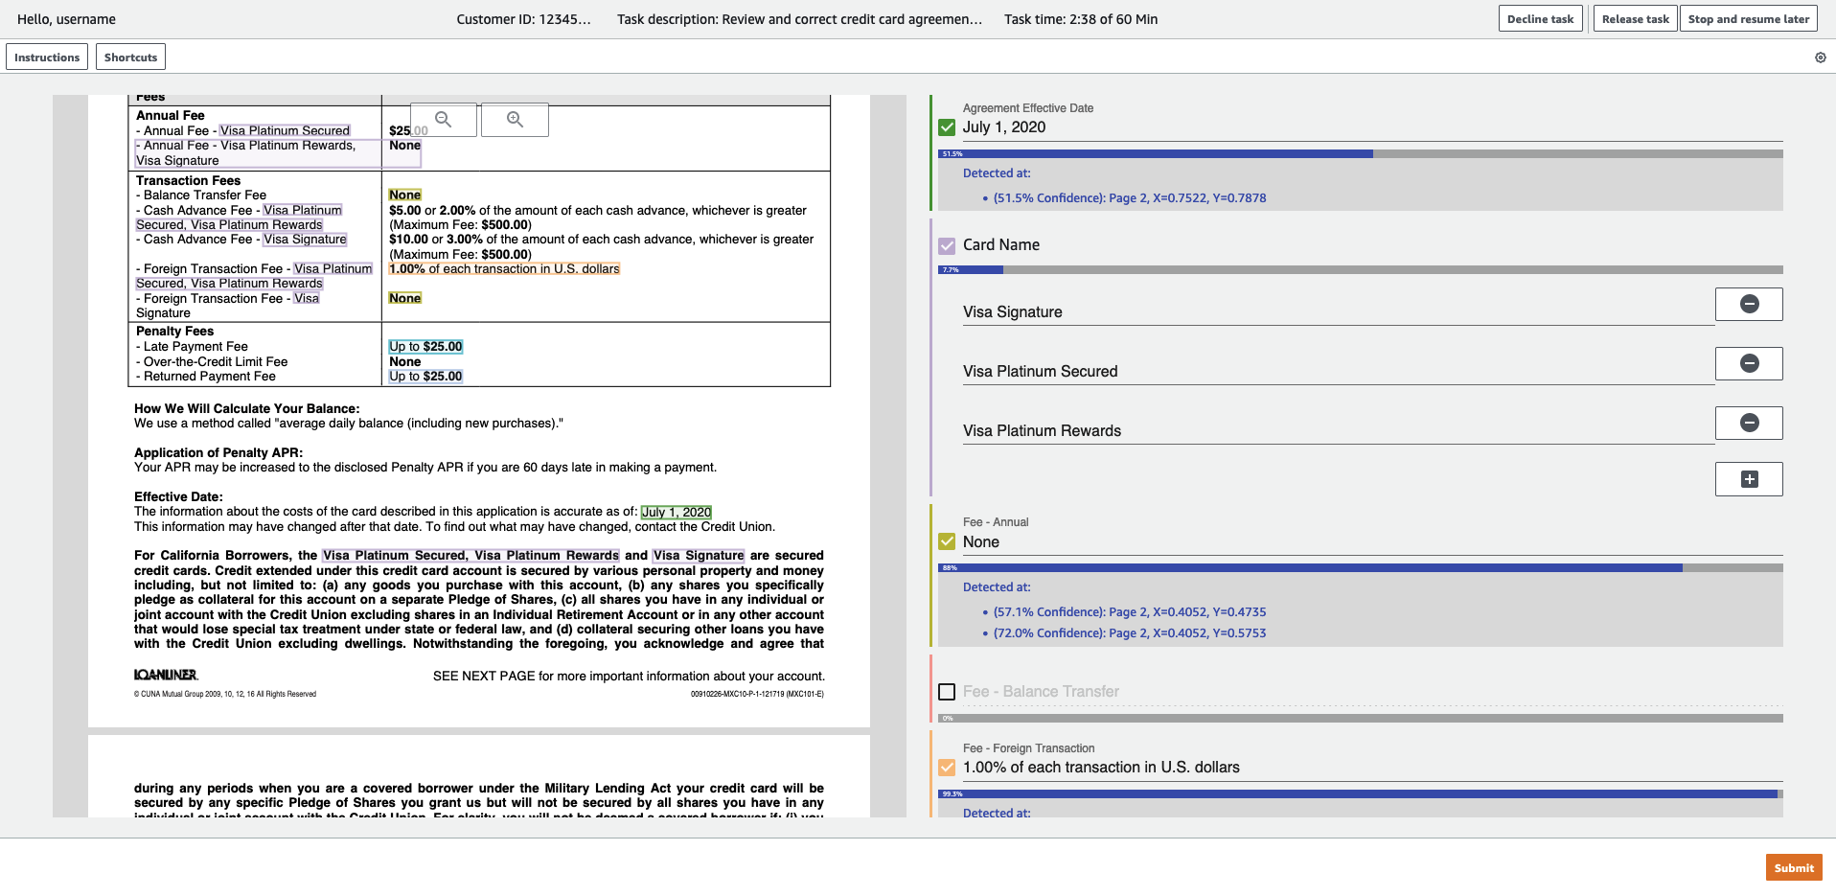Remove the Visa Signature card name entry
Viewport: 1836px width, 896px height.
1749,304
